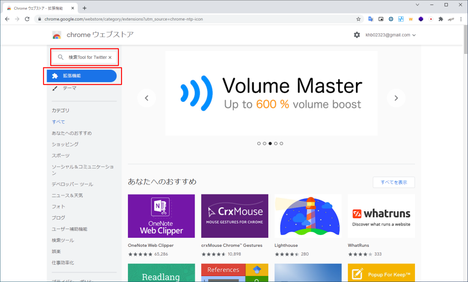Open the Extensions puzzle piece menu
Image resolution: width=468 pixels, height=282 pixels.
coord(441,19)
